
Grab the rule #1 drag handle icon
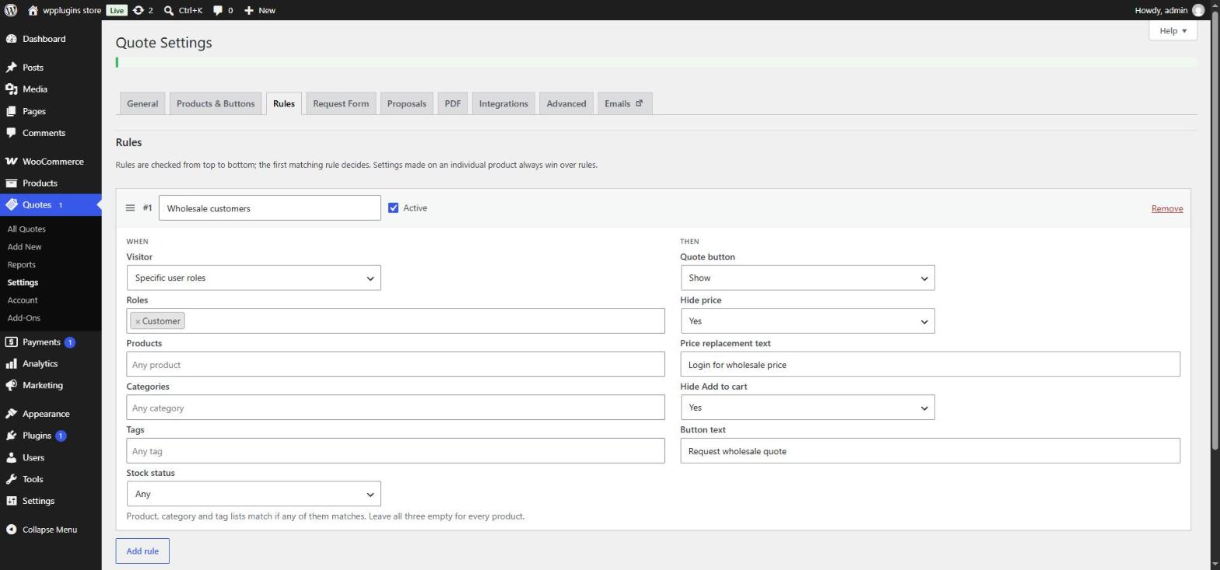[130, 208]
